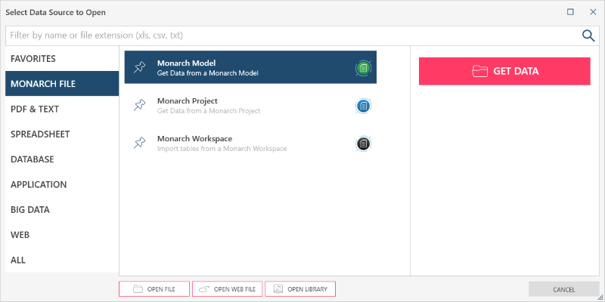Click the filter by name search field

point(291,35)
